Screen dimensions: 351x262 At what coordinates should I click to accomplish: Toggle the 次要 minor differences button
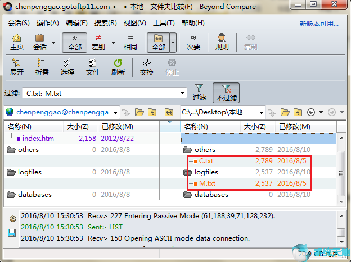tap(193, 42)
